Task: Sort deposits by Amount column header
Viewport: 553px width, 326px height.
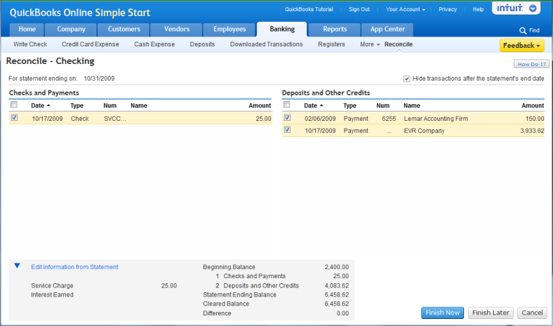Action: (533, 105)
